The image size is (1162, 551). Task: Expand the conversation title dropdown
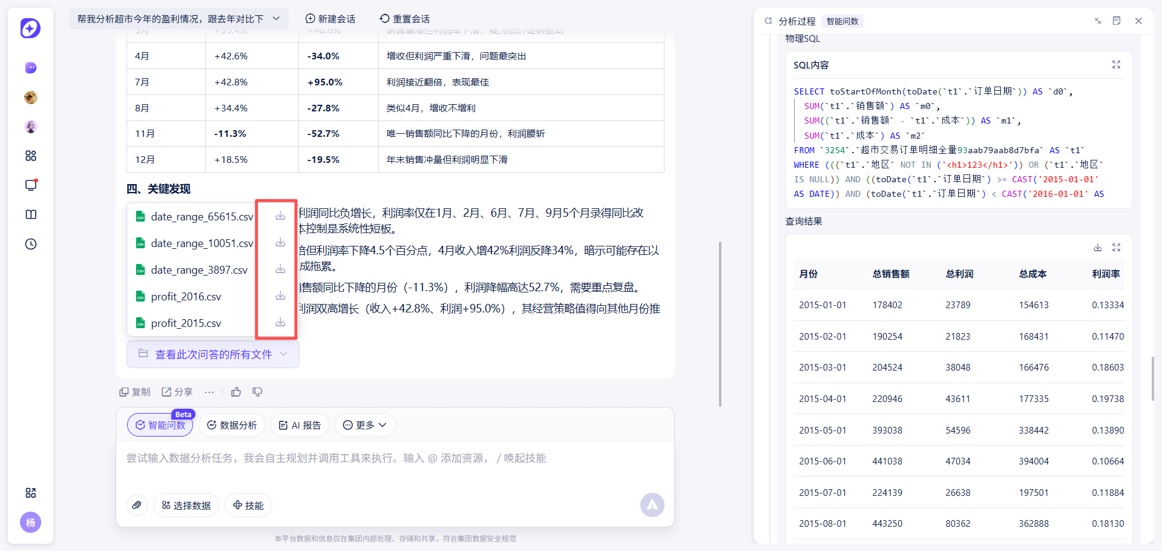tap(276, 19)
